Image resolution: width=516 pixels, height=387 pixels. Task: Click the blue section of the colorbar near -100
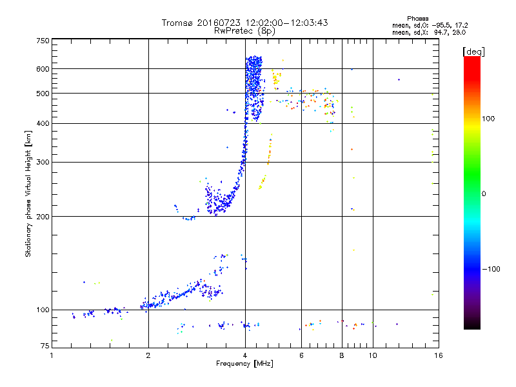click(x=472, y=263)
